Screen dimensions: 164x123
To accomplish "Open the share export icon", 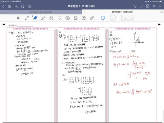I will tap(29, 6).
